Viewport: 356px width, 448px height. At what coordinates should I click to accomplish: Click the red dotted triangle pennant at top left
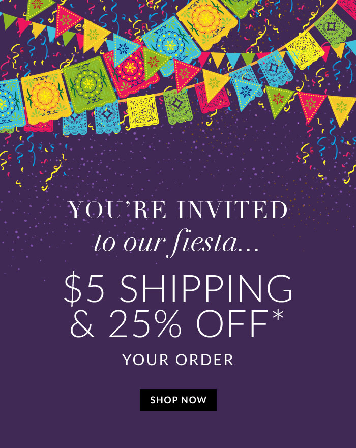pos(67,20)
